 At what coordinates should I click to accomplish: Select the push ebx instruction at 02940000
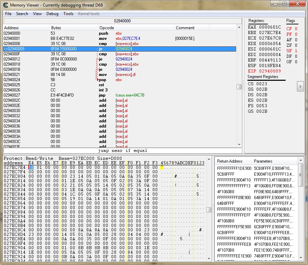(x=103, y=33)
